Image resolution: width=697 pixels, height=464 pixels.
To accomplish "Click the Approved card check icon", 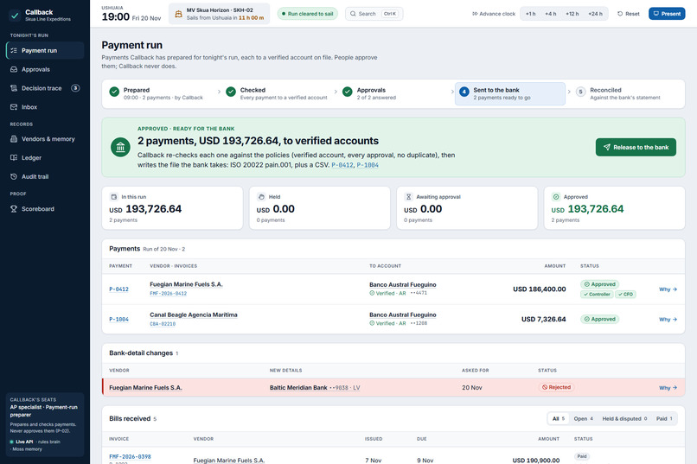I will [556, 197].
